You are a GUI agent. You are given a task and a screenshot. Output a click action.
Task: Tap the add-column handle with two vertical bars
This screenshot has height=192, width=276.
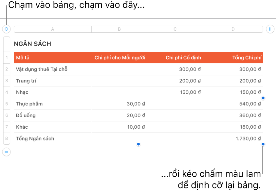270,29
